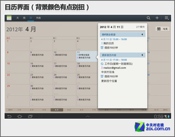The height and width of the screenshot is (137, 175).
Task: Select April 29 day cell
Action: (x=17, y=90)
